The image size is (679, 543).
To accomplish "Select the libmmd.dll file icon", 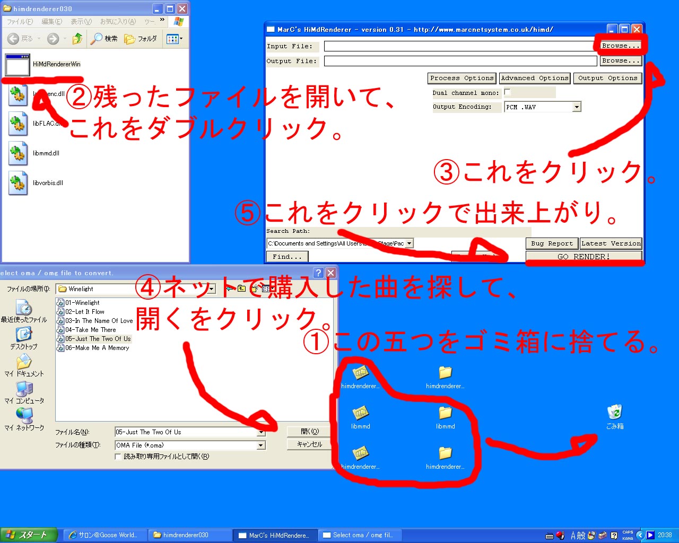I will pyautogui.click(x=18, y=154).
